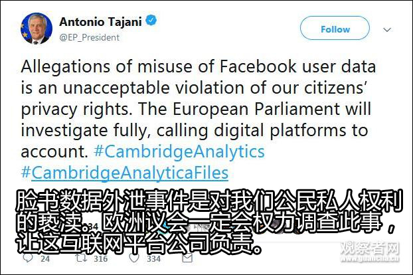This screenshot has width=413, height=275.
Task: Click the reply speech bubble icon
Action: pos(28,259)
